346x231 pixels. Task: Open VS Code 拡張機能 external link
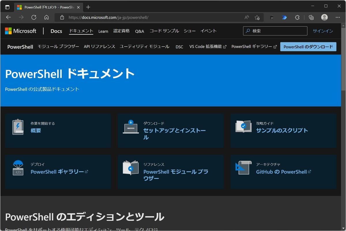[208, 46]
